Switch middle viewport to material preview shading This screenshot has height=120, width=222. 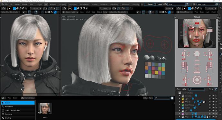pos(166,12)
